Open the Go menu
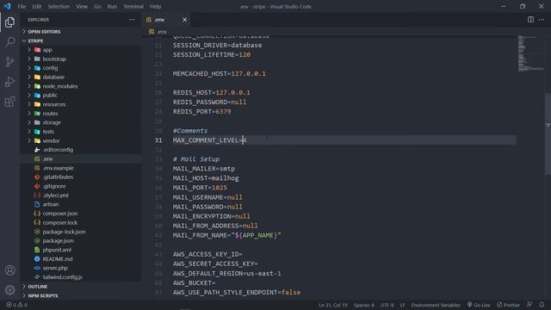 (97, 6)
